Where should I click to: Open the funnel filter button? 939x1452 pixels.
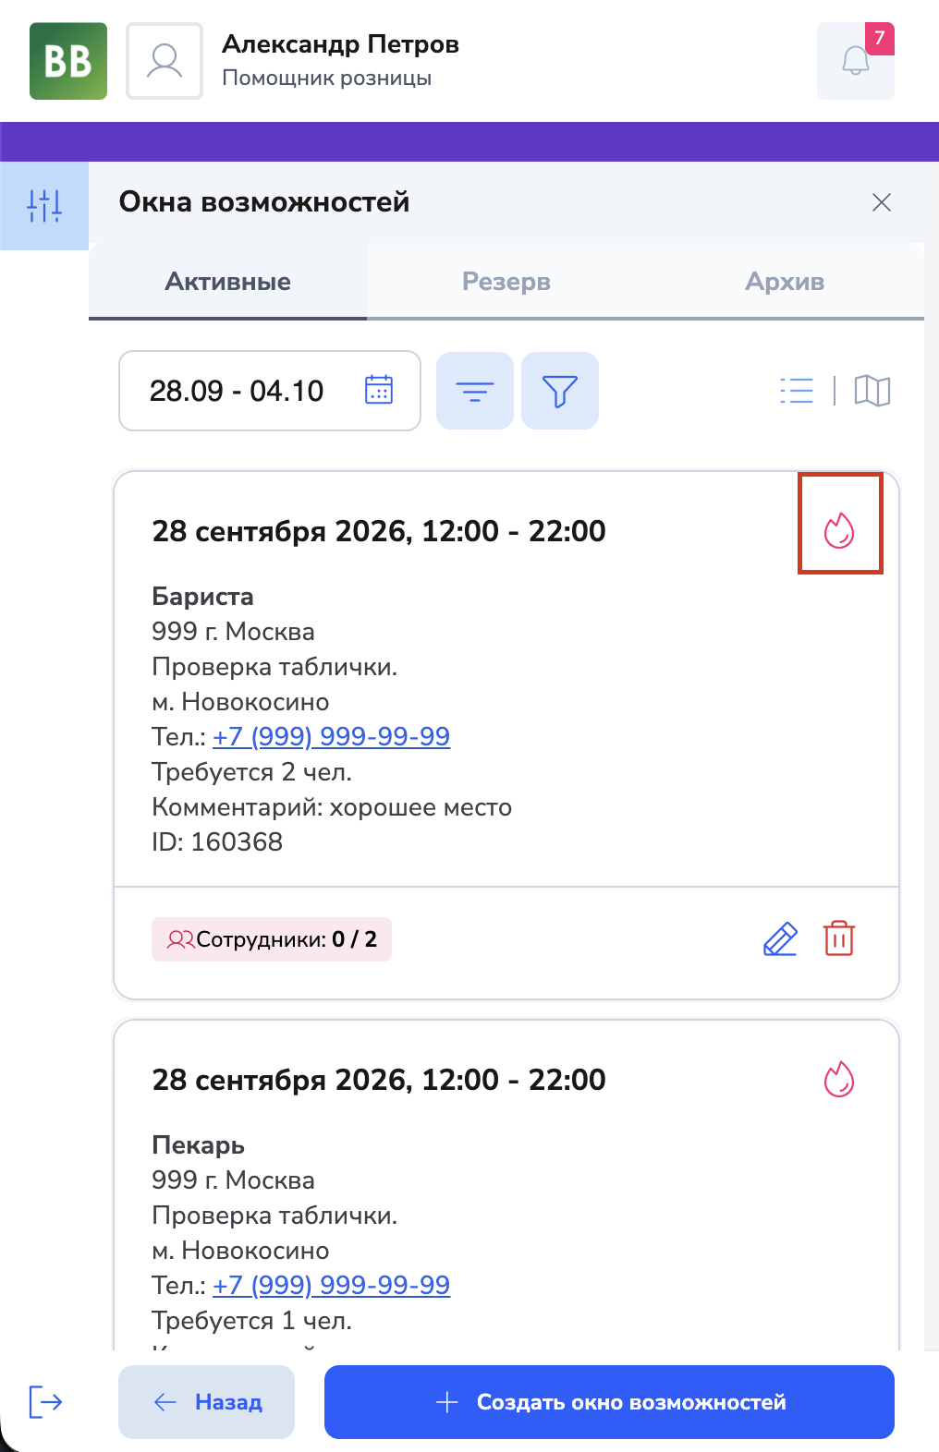click(560, 391)
